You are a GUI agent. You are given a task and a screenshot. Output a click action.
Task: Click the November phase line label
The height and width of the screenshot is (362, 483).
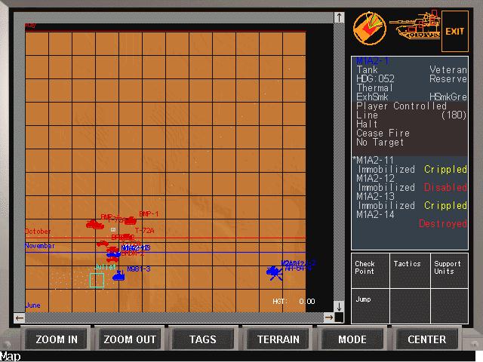40,246
